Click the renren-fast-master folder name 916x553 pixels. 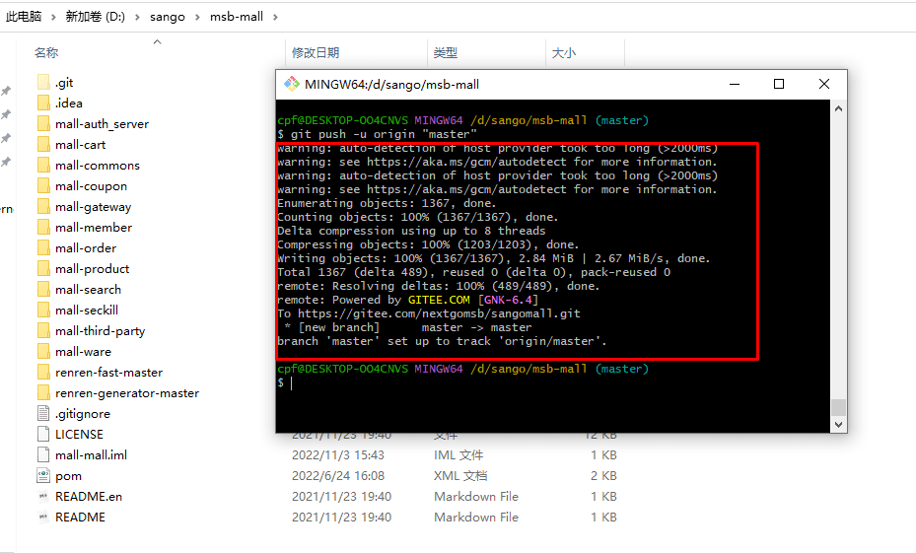pyautogui.click(x=109, y=373)
